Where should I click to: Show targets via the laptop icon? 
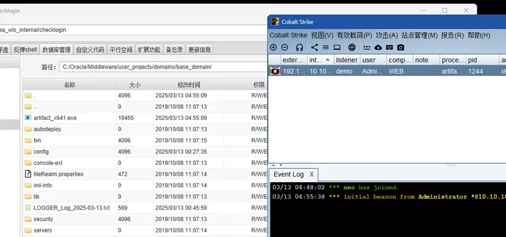[337, 47]
